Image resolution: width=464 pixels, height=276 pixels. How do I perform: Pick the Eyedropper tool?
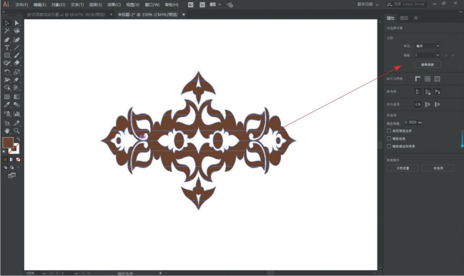7,105
